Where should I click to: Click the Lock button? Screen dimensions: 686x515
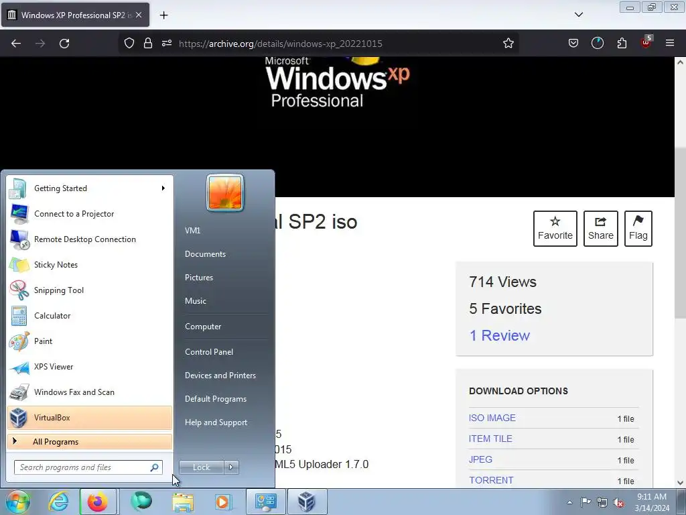coord(201,467)
